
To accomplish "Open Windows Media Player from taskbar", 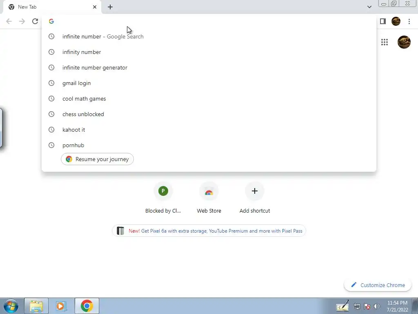I will 61,306.
